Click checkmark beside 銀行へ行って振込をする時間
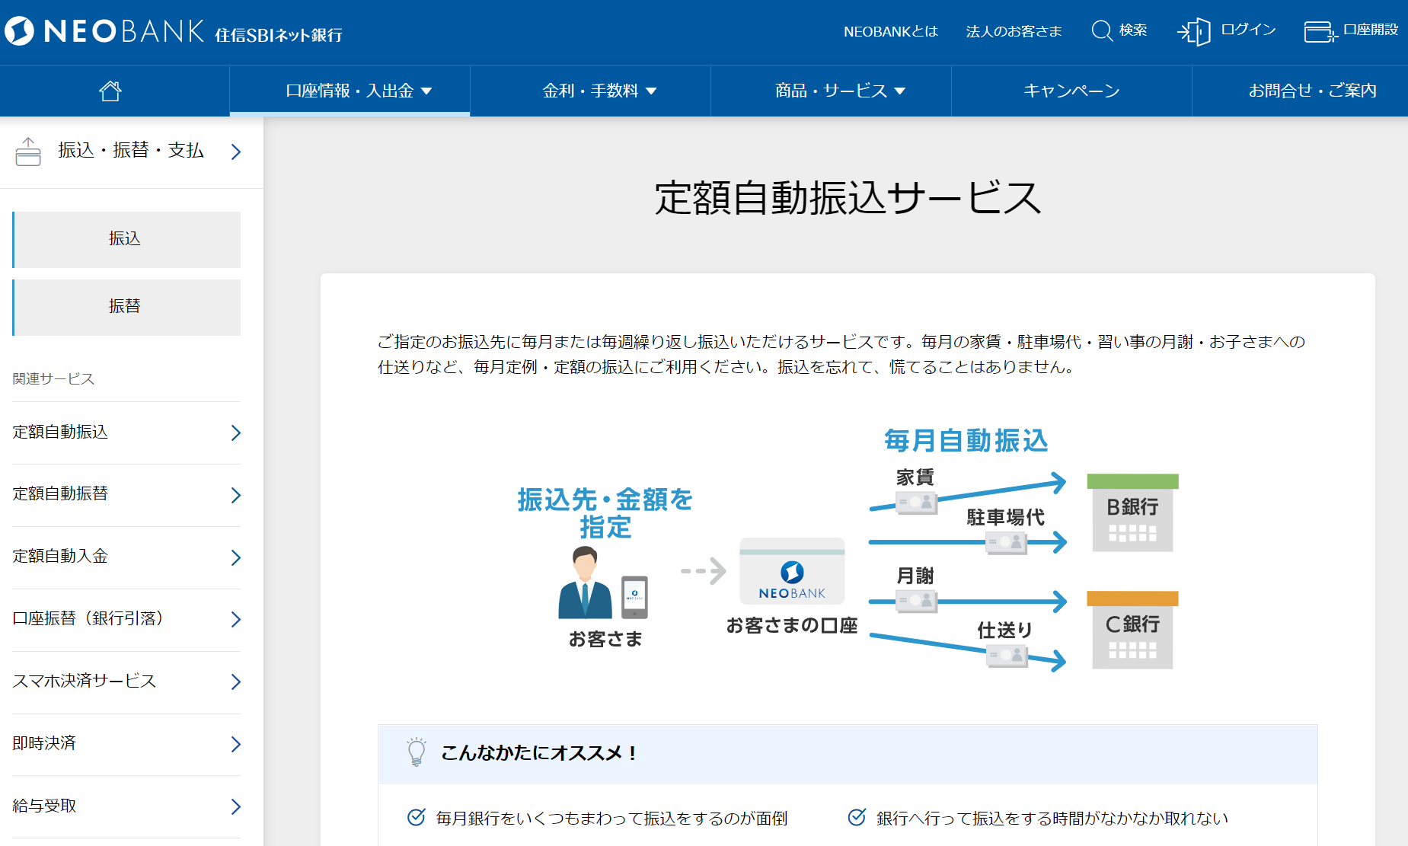Screen dimensions: 1408x846 tap(857, 818)
